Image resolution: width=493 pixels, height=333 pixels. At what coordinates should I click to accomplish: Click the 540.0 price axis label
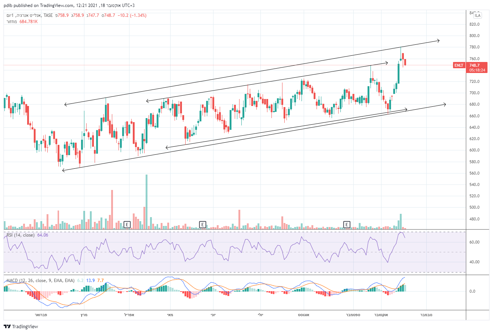pos(475,184)
